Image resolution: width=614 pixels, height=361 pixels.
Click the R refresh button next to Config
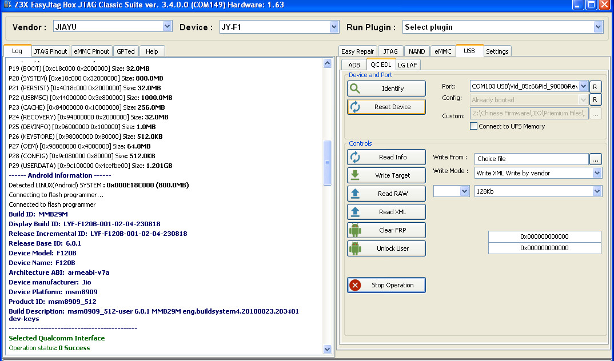pos(595,100)
